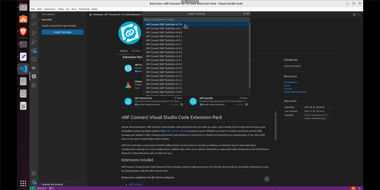Open the Run and Debug view
Image resolution: width=380 pixels, height=190 pixels.
[34, 42]
